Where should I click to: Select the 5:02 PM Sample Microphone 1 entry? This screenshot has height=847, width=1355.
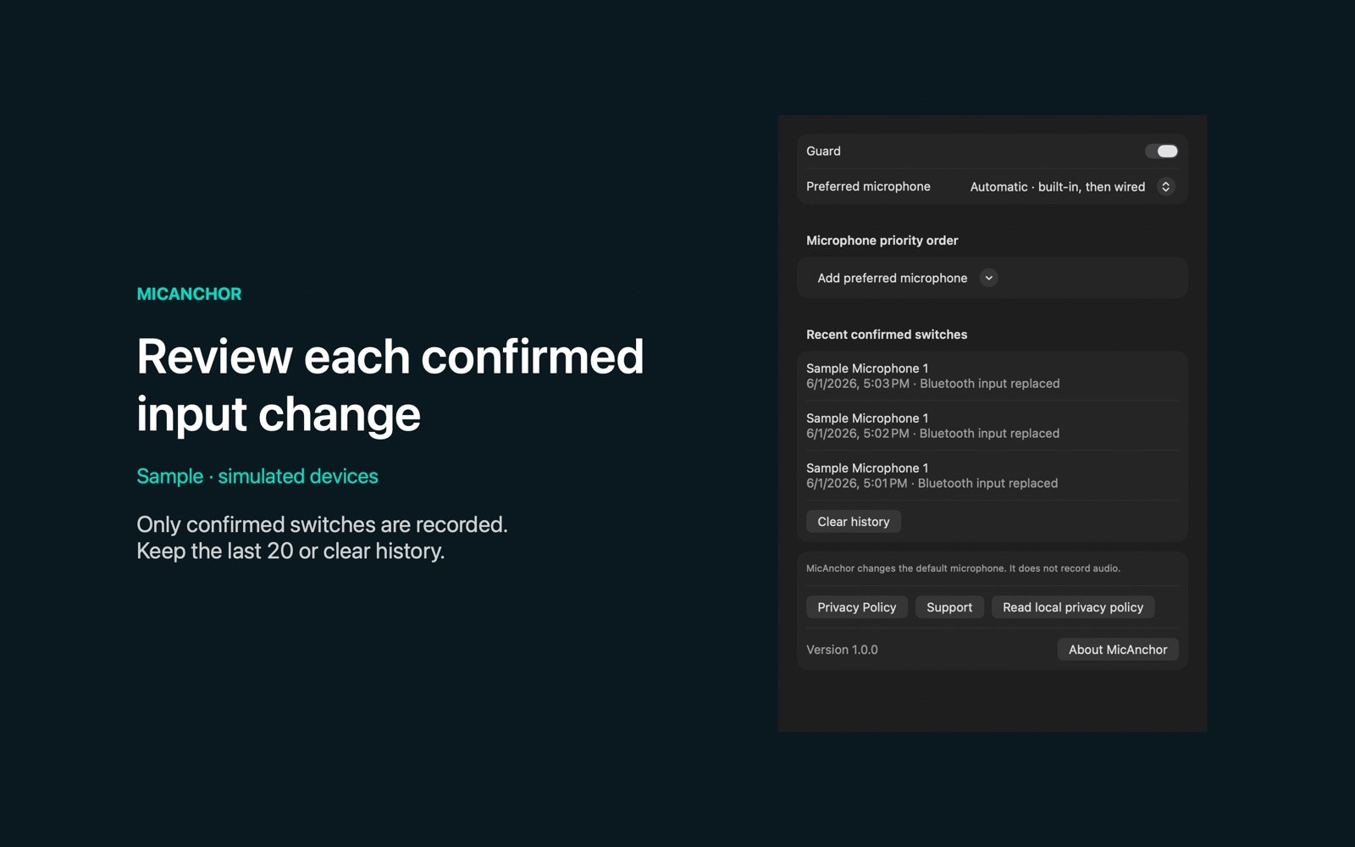[992, 426]
